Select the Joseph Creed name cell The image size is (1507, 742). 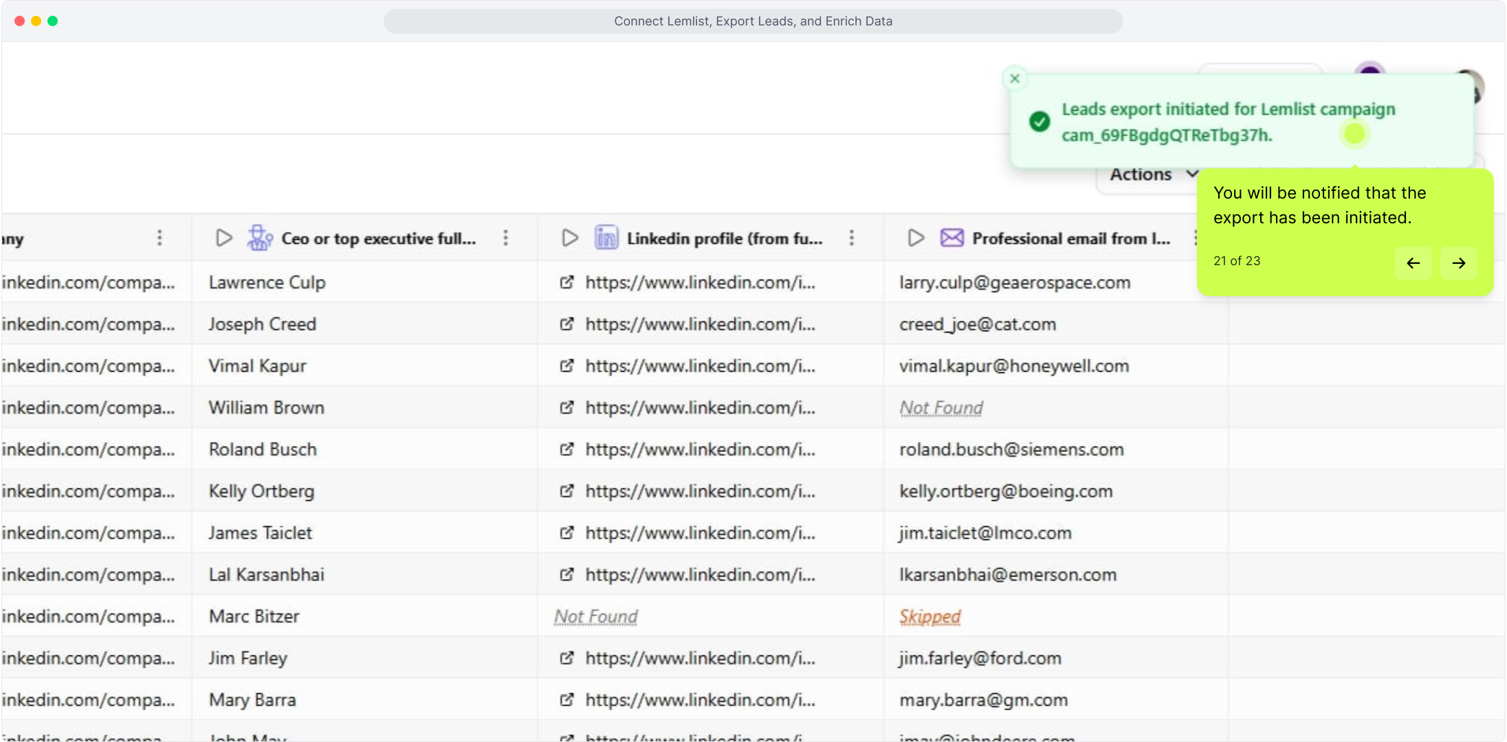pyautogui.click(x=364, y=324)
